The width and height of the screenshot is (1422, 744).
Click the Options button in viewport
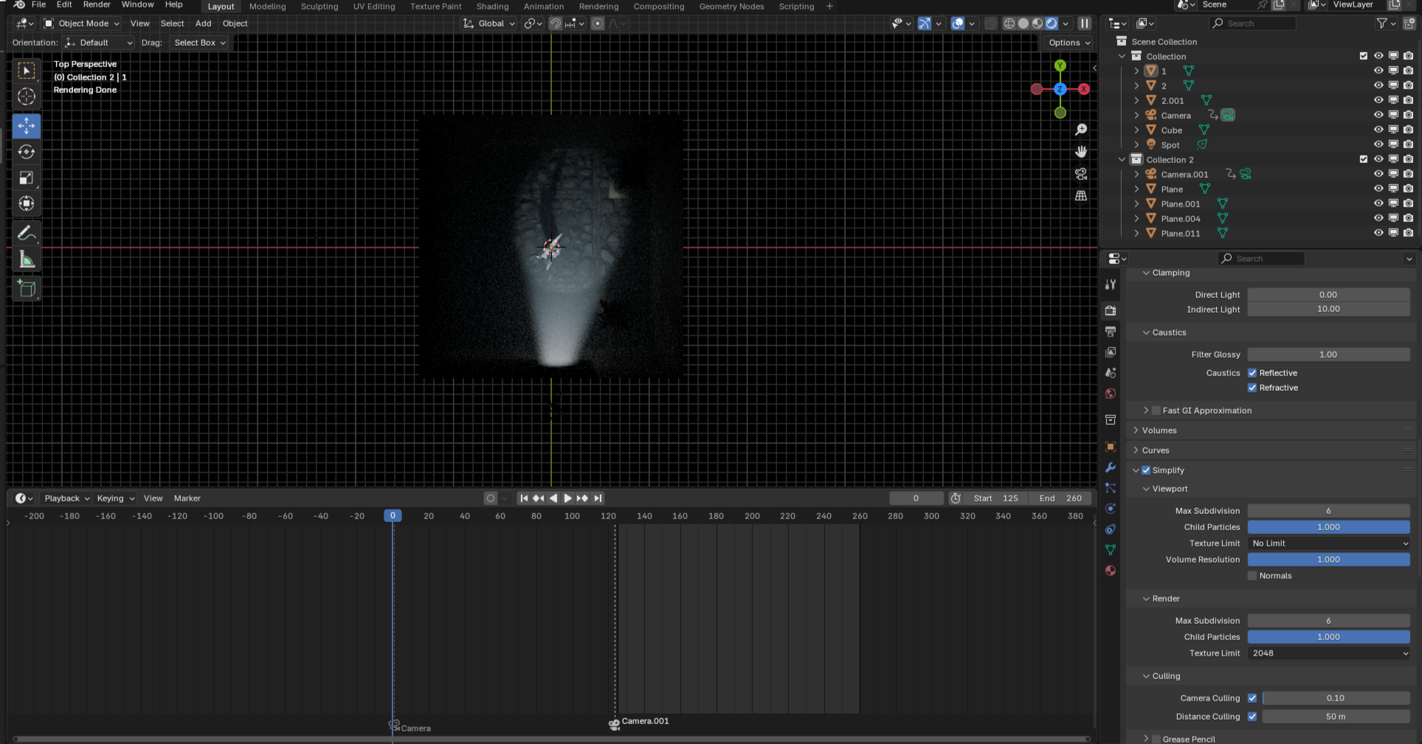point(1069,43)
